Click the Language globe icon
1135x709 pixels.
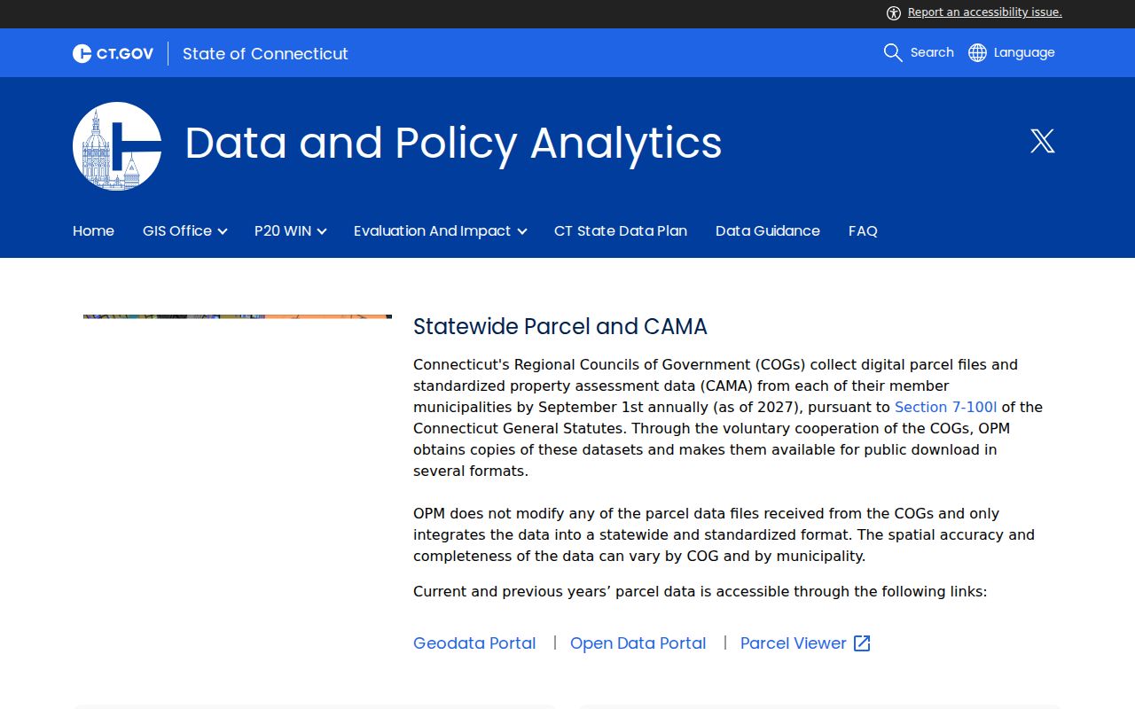(977, 53)
